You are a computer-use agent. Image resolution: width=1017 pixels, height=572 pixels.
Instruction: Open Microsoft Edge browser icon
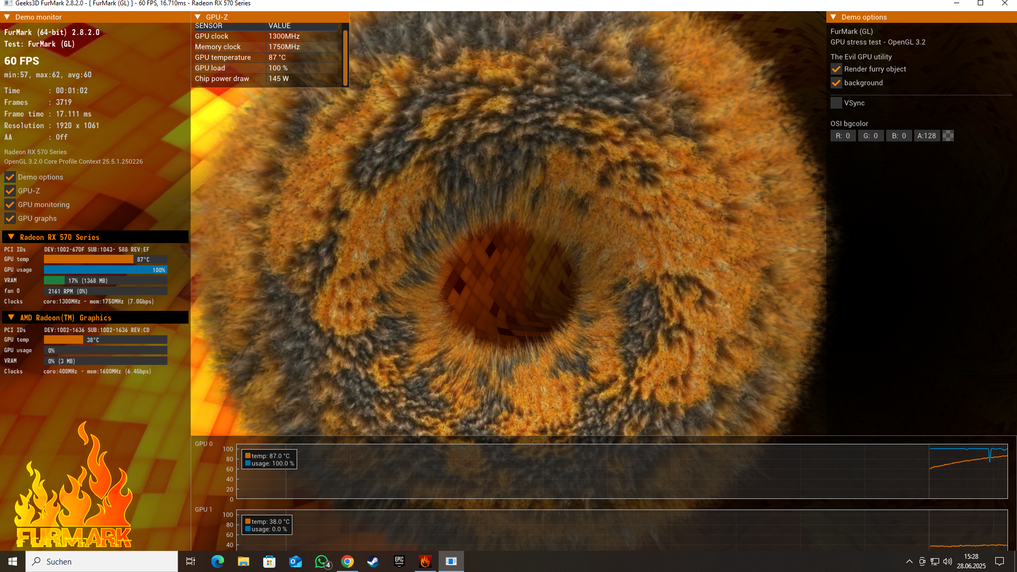point(218,561)
